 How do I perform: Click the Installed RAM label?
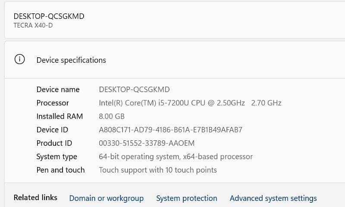tap(60, 116)
